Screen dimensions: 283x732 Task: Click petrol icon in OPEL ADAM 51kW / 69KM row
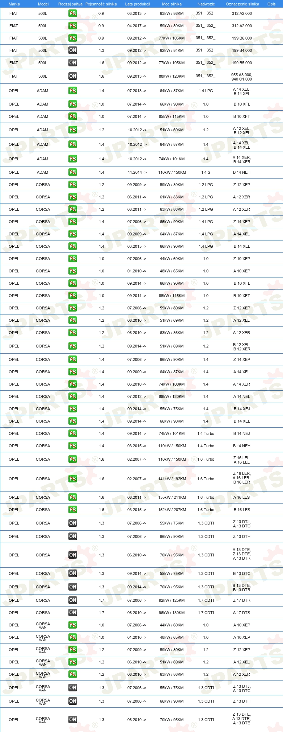pyautogui.click(x=73, y=130)
